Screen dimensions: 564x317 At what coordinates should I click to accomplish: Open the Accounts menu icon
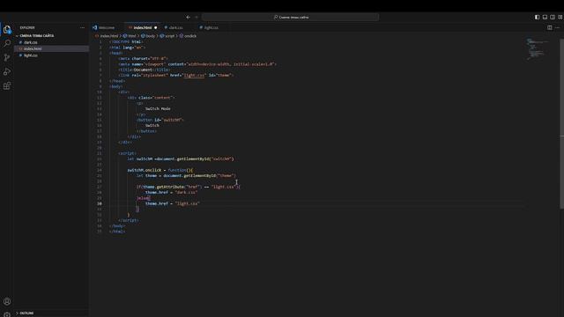[7, 301]
